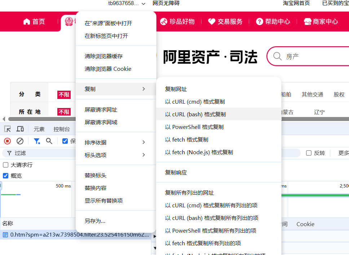Click the right-pointing triangle next to the request row
The height and width of the screenshot is (255, 349).
[x=155, y=236]
